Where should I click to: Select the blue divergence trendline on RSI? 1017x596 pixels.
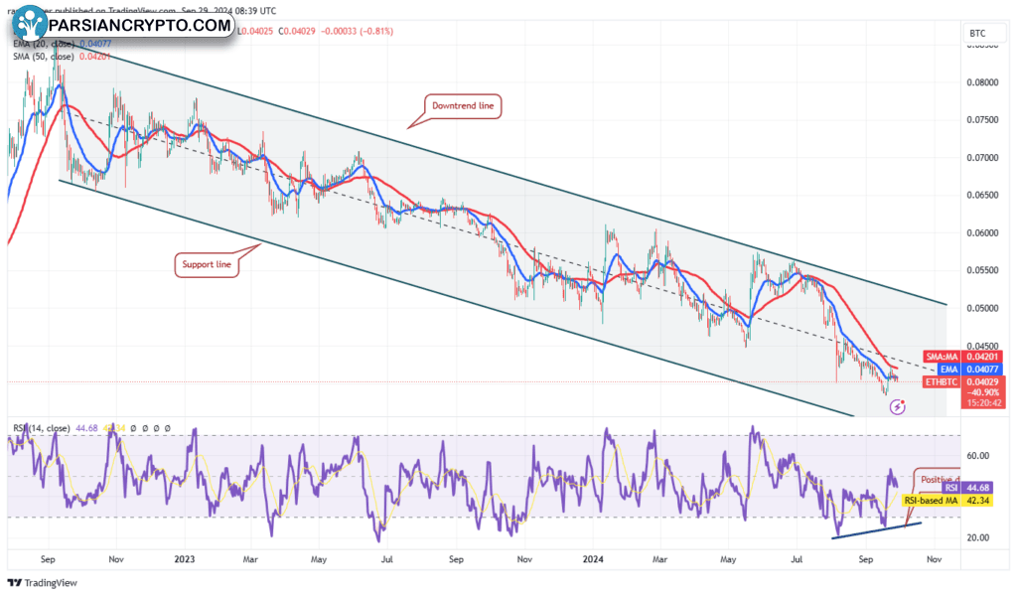click(877, 529)
